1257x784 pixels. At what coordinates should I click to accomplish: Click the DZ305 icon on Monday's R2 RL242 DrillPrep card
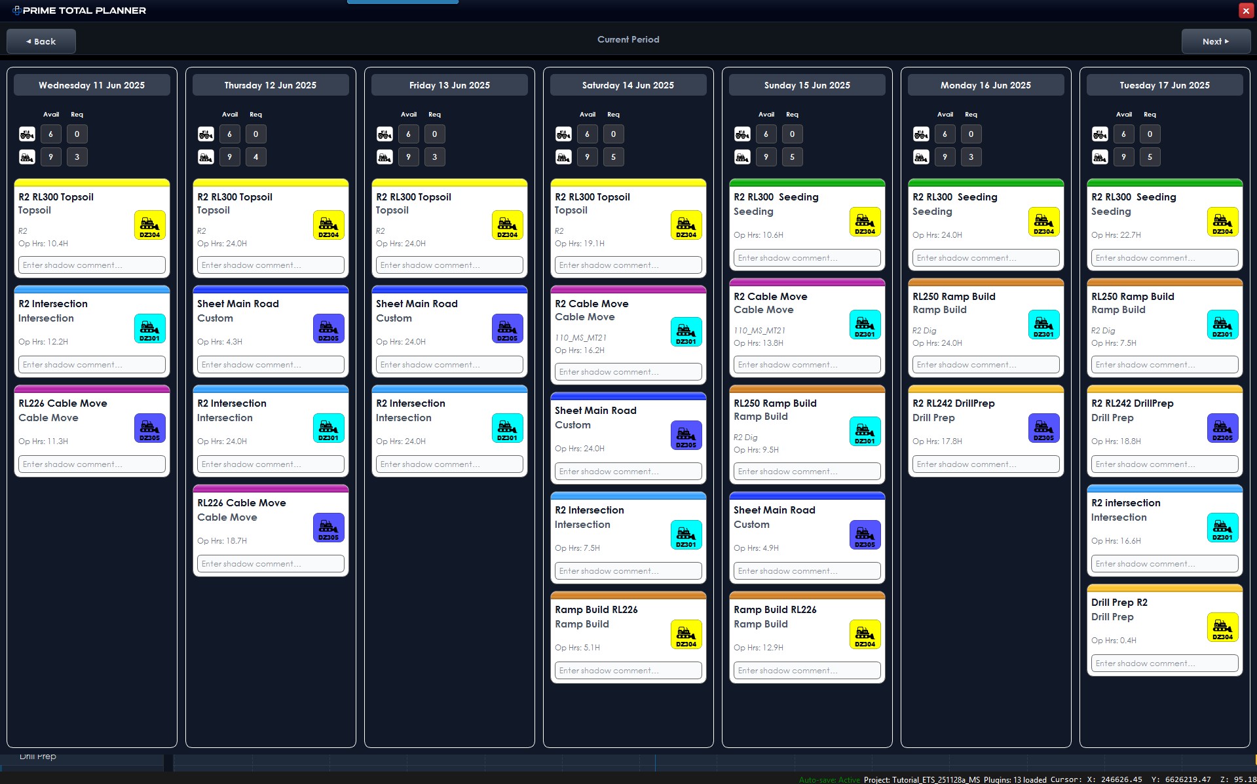coord(1043,428)
